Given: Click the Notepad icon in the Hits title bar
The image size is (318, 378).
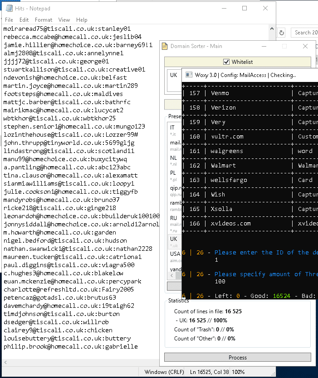Looking at the screenshot, I should click(9, 9).
